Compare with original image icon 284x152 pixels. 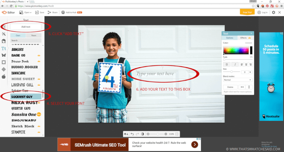click(142, 134)
